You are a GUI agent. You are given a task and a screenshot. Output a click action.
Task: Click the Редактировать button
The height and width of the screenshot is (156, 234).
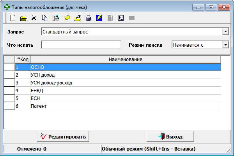click(63, 137)
